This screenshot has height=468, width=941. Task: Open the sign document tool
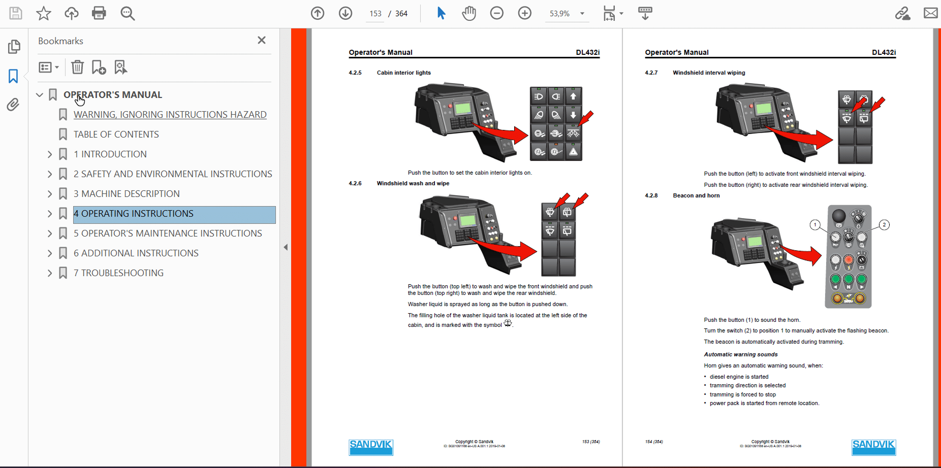click(x=903, y=13)
